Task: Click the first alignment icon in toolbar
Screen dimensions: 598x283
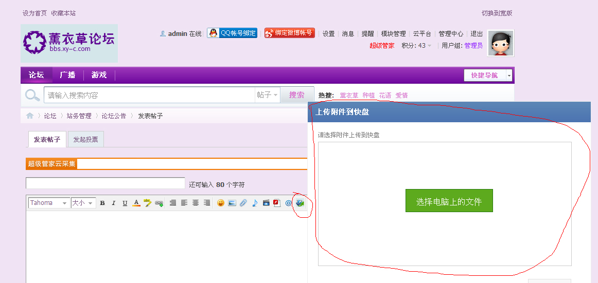Action: [x=173, y=203]
